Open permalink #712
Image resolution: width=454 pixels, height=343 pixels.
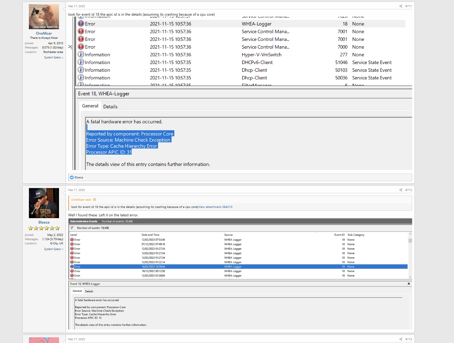click(x=409, y=190)
